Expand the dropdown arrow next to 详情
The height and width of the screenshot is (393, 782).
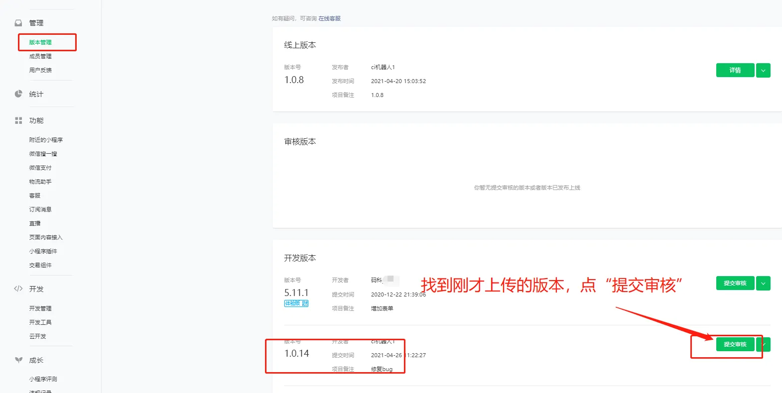pyautogui.click(x=763, y=70)
